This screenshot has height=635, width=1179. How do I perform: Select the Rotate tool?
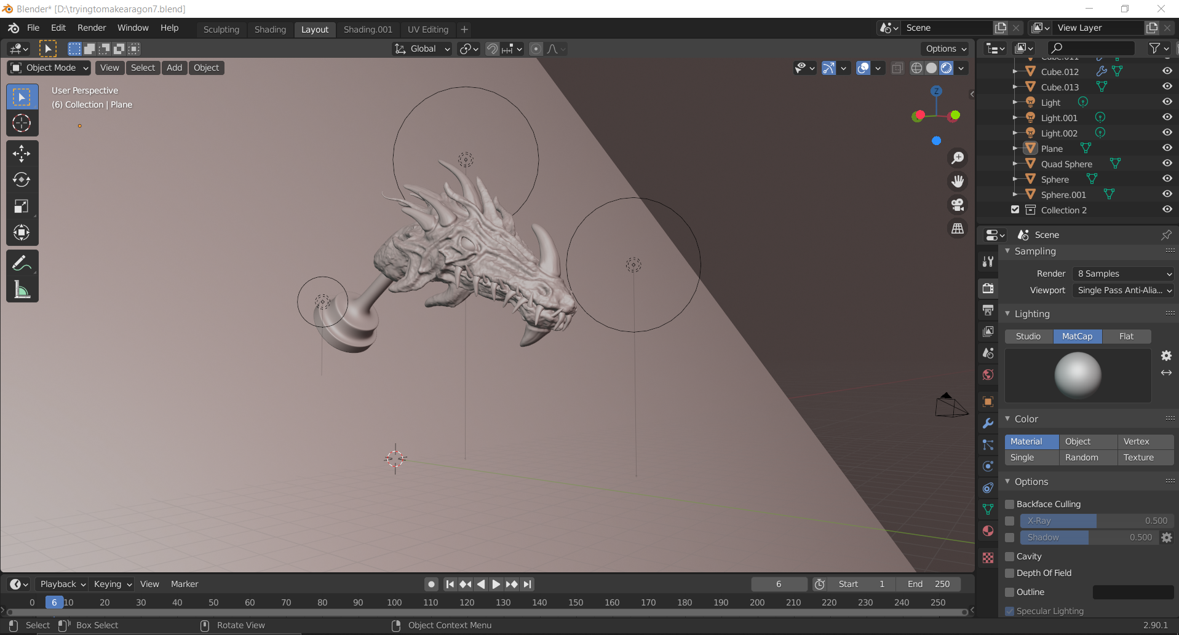click(x=22, y=179)
